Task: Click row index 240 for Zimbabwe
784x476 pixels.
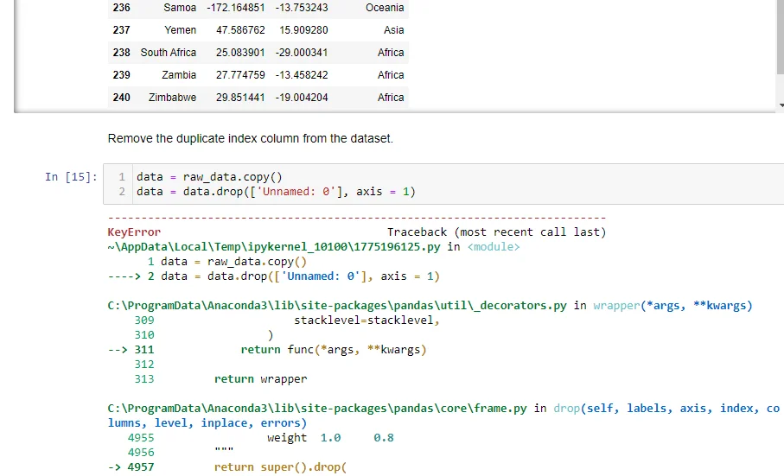Action: click(121, 98)
